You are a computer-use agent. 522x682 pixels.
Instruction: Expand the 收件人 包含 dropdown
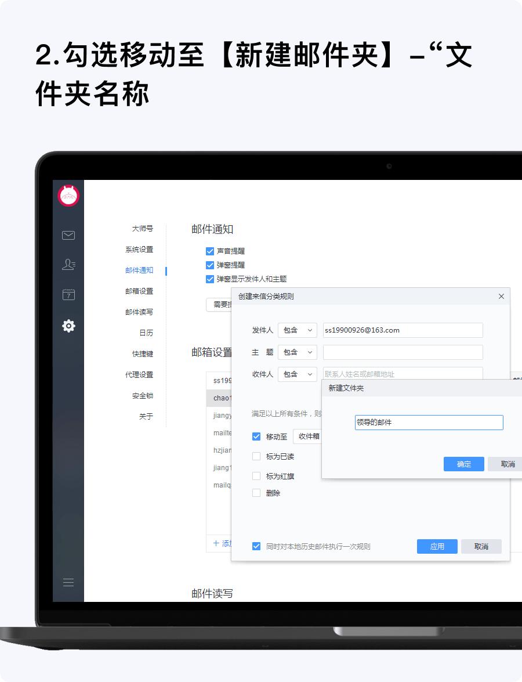click(297, 374)
